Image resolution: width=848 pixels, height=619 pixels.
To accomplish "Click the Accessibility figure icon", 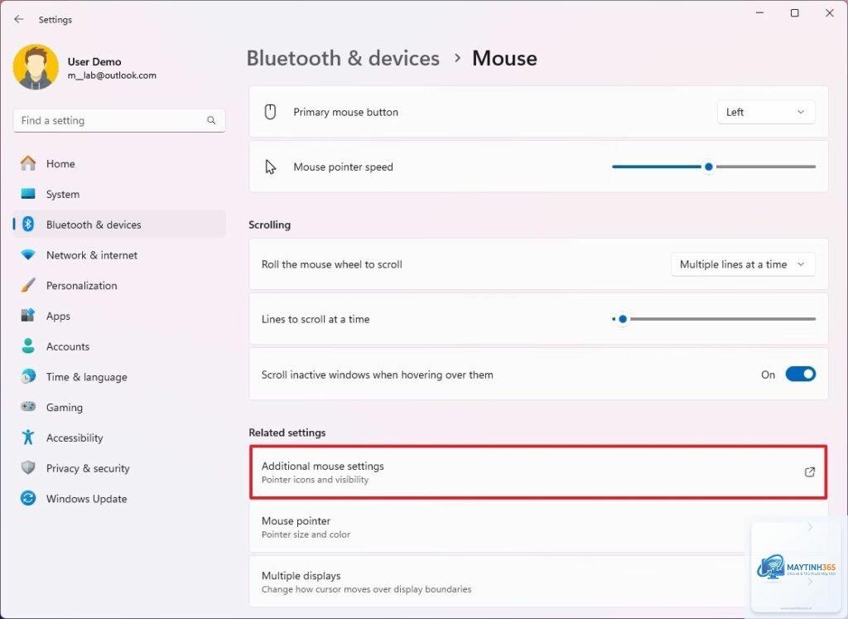I will click(28, 438).
